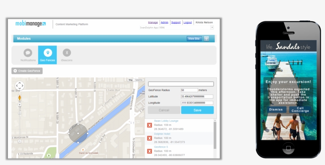Click the Stand-Up Scottsdale map marker

click(83, 150)
